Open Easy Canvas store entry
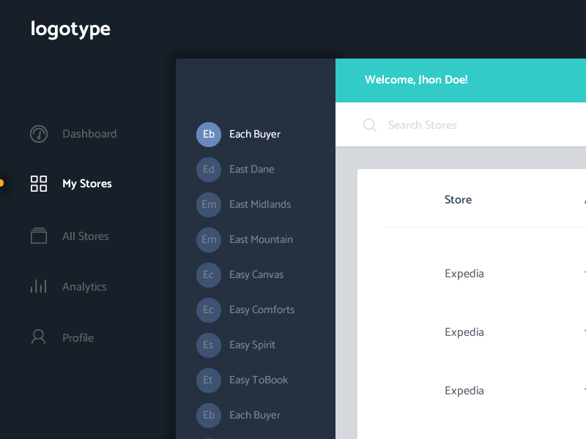 (x=256, y=274)
